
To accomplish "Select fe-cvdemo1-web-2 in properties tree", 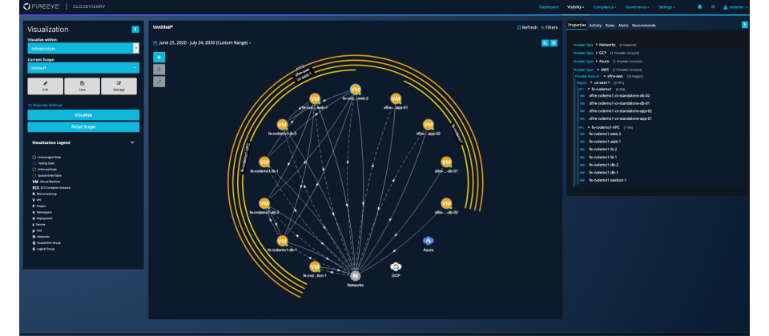I will coord(605,134).
